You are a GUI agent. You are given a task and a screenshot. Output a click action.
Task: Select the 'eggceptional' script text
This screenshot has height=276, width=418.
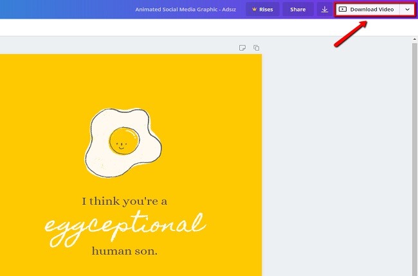[125, 229]
